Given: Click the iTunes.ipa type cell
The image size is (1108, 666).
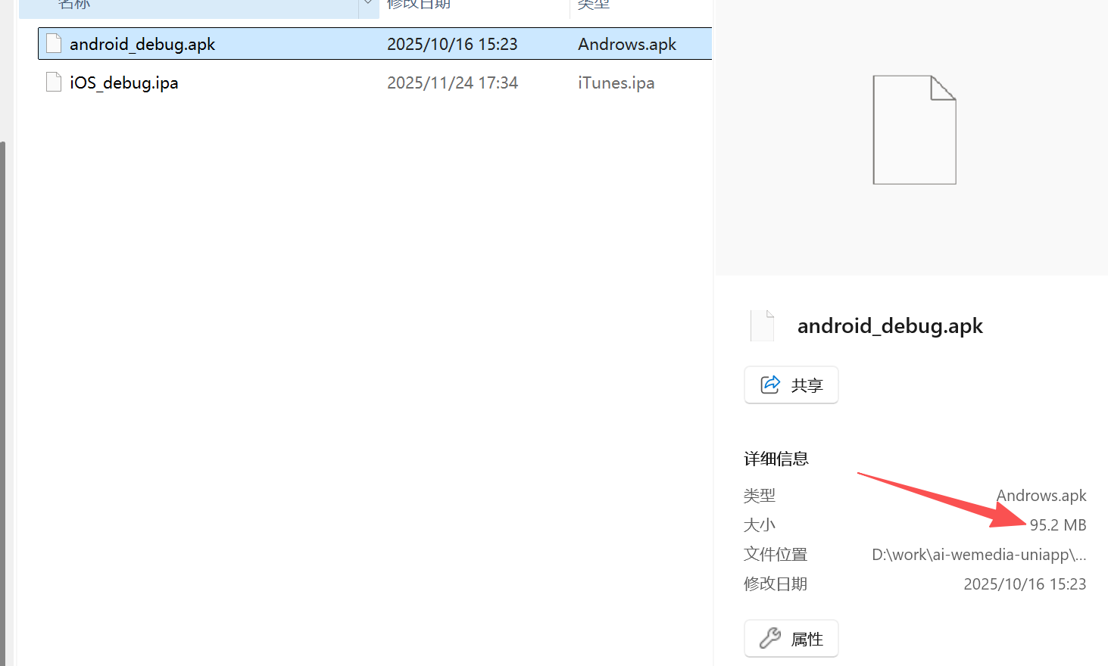Looking at the screenshot, I should (616, 83).
